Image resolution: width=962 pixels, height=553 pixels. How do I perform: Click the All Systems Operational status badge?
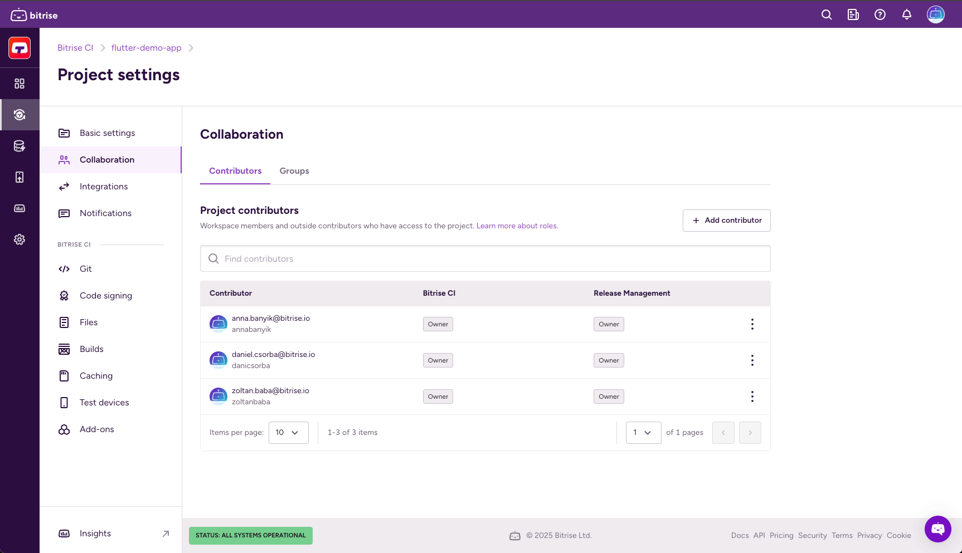click(250, 536)
